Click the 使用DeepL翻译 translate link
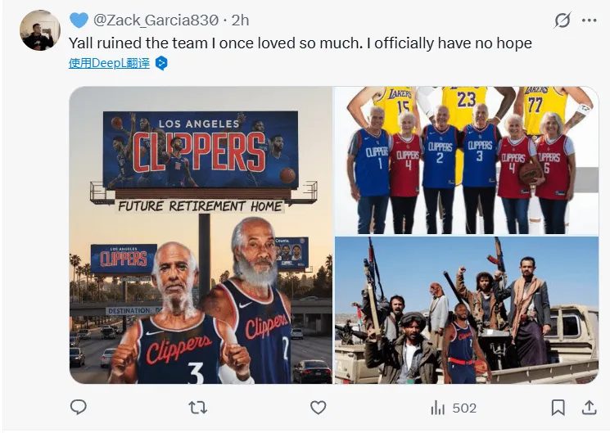The height and width of the screenshot is (433, 610). [x=110, y=63]
